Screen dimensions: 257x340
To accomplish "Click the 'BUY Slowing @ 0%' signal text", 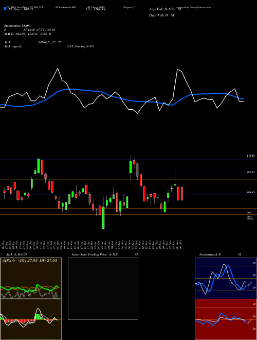I will (x=81, y=46).
